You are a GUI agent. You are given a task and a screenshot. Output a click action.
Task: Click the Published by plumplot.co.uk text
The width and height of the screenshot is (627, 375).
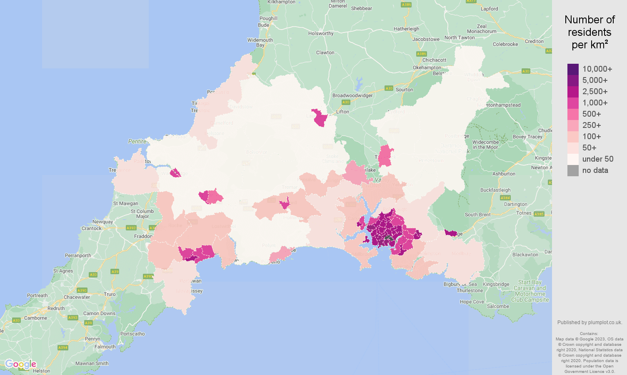(x=590, y=322)
